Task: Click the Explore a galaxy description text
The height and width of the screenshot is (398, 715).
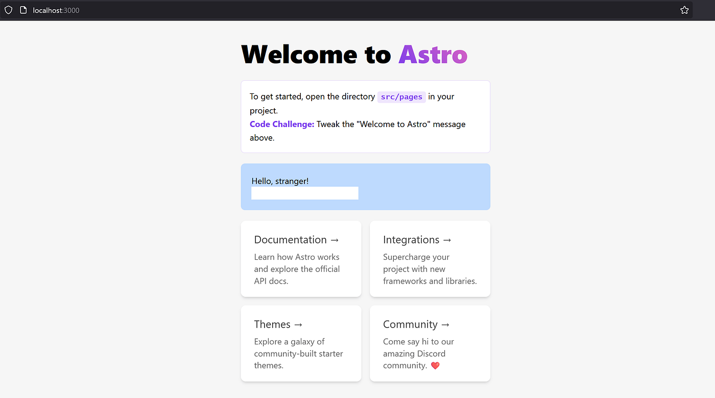Action: (x=299, y=354)
